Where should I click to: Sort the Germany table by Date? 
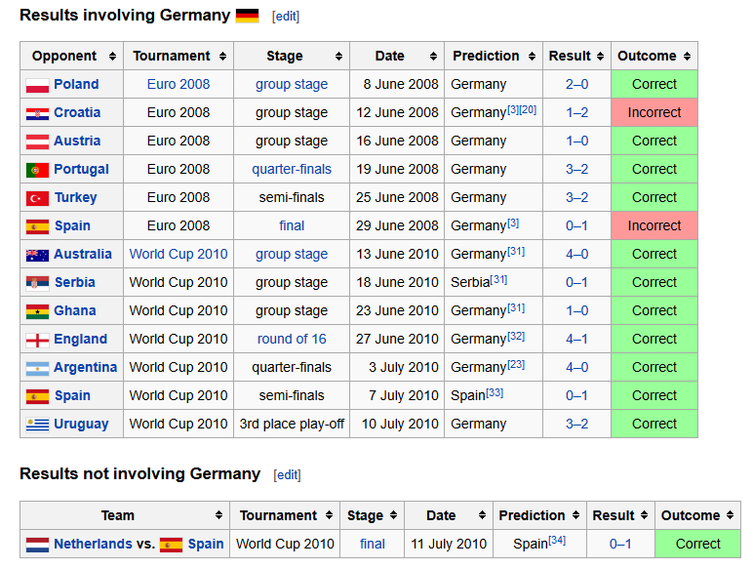[431, 57]
